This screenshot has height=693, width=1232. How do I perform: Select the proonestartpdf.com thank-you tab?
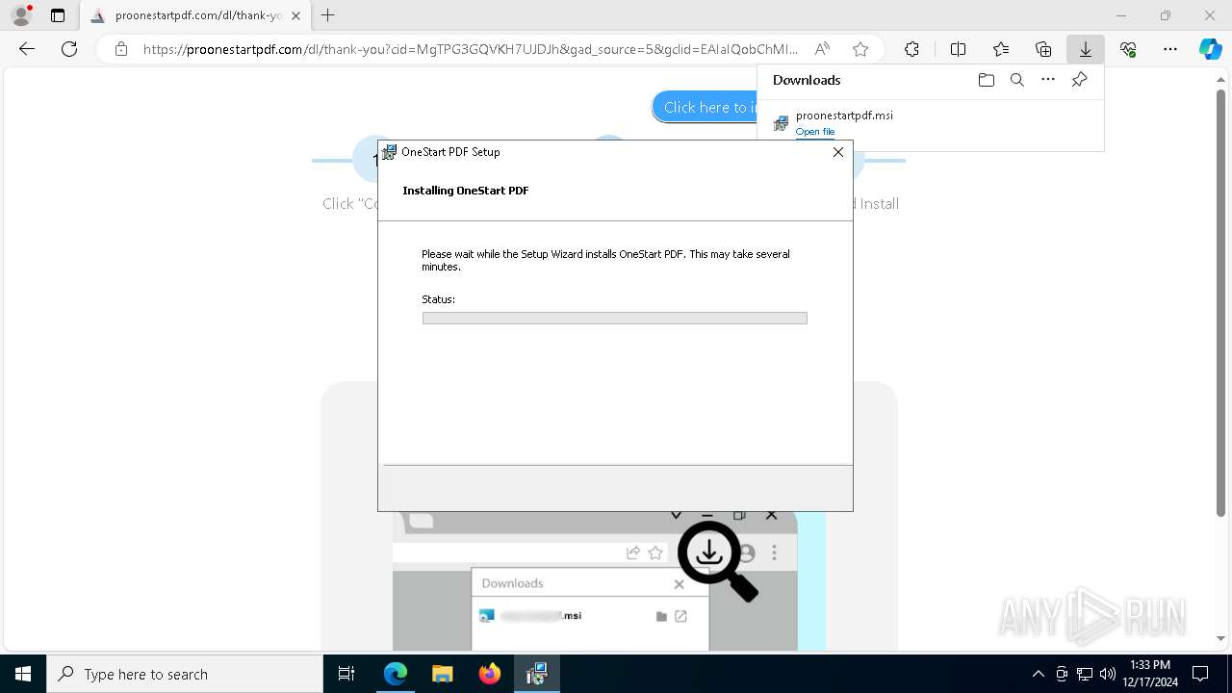pos(194,15)
